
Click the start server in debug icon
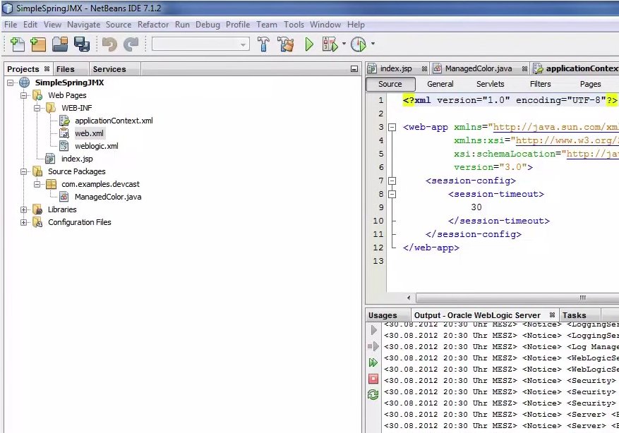373,347
